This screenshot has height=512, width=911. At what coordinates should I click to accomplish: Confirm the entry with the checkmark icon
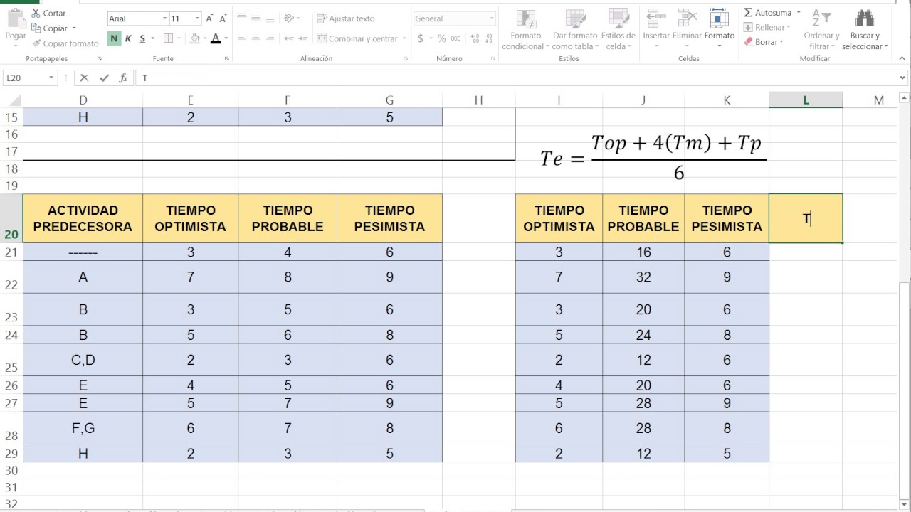105,78
